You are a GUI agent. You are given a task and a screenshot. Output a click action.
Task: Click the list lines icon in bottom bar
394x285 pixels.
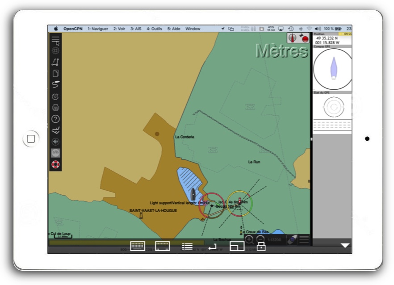(187, 247)
